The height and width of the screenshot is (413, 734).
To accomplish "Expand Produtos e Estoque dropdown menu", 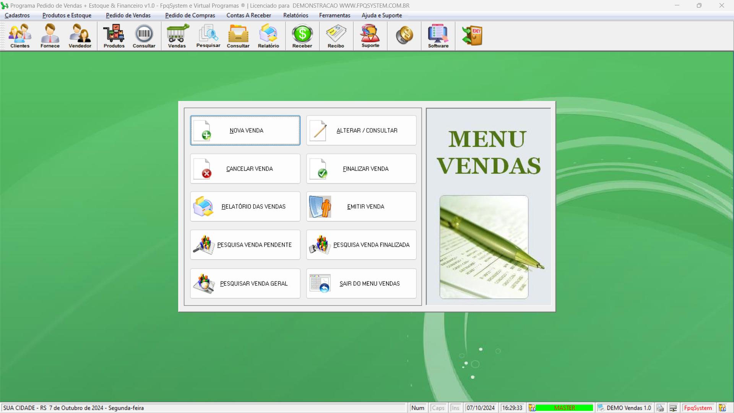I will [67, 15].
